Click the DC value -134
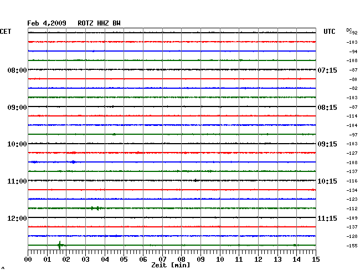Viewport: 360px width, 274px height. point(352,190)
